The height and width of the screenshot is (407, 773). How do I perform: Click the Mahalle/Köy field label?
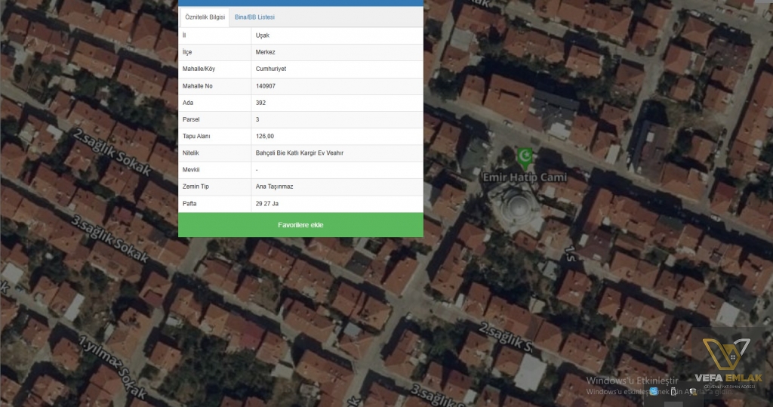tap(199, 69)
